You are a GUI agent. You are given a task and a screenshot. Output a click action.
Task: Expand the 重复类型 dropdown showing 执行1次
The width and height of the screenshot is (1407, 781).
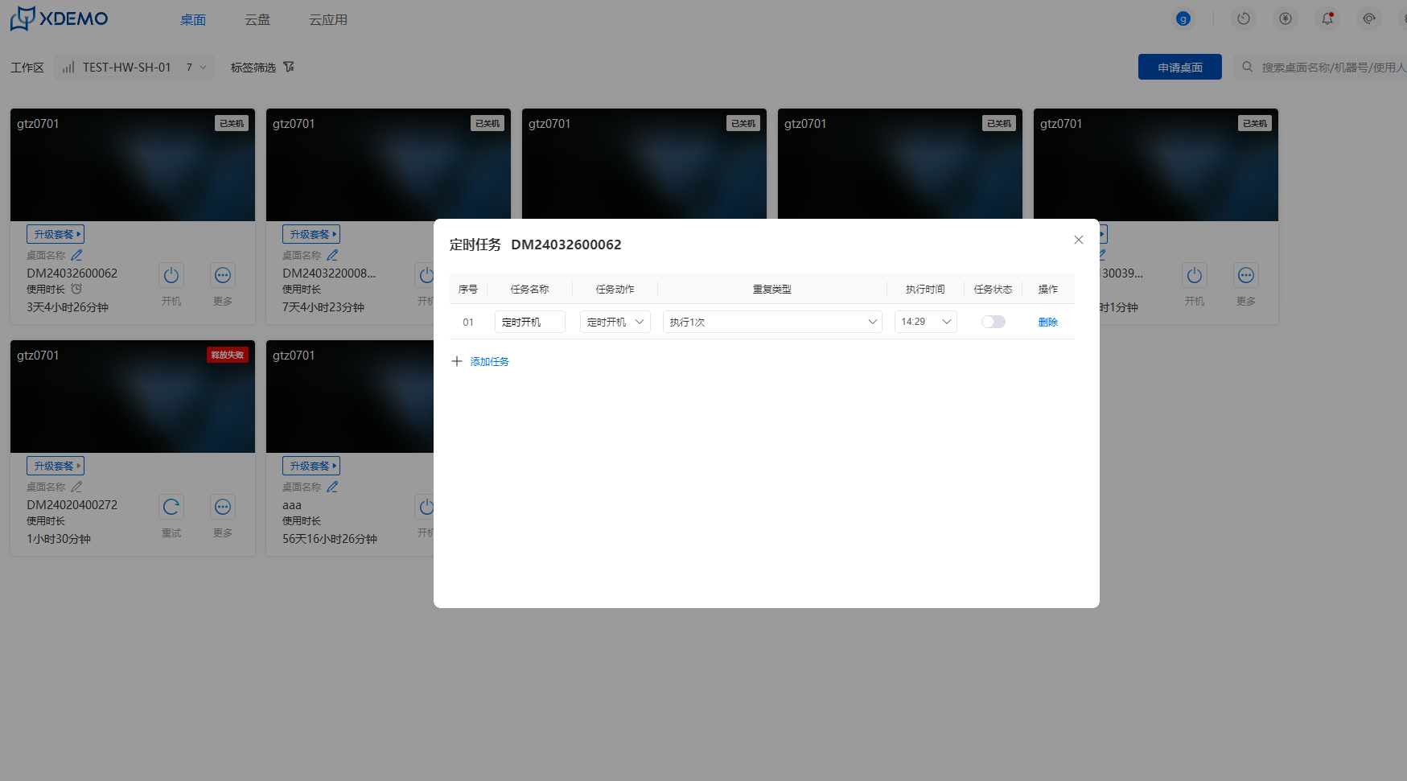771,322
